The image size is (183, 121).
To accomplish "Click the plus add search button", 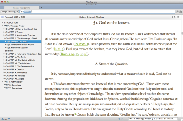I will [177, 12].
